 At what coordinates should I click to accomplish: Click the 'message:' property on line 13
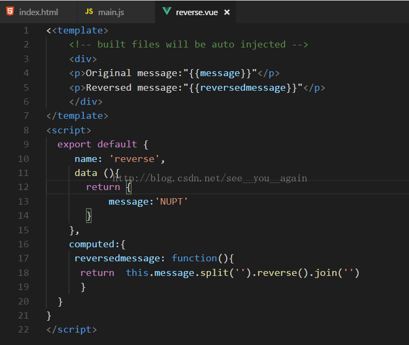coord(131,202)
